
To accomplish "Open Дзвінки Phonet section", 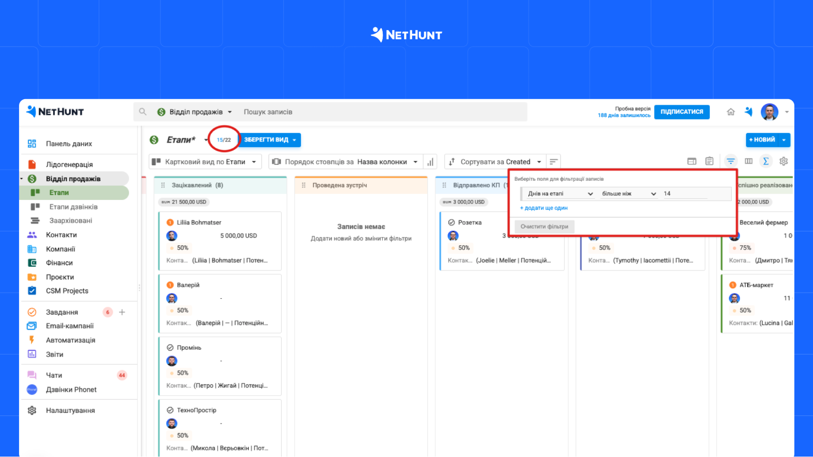I will click(x=71, y=390).
